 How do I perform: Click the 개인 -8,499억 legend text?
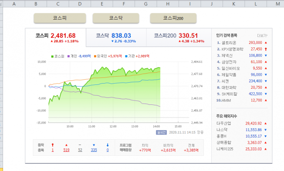(81, 56)
